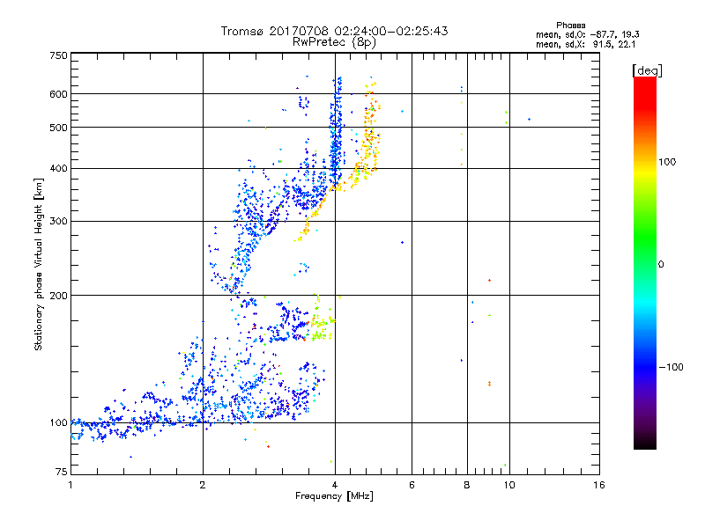Click the 'Stationary phase Virtual Height [km]' axis title
This screenshot has height=528, width=705.
tap(39, 265)
